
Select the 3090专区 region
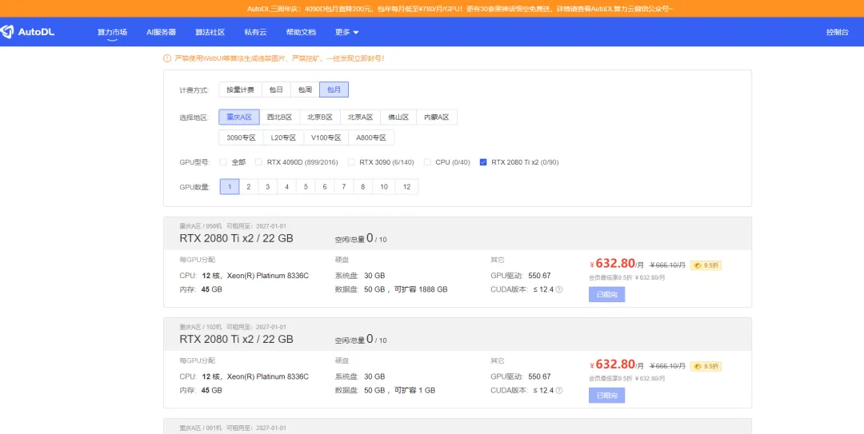[241, 137]
